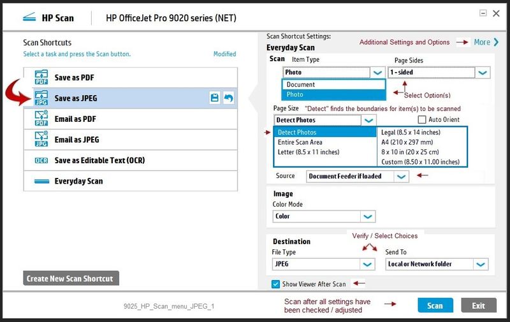Image resolution: width=510 pixels, height=322 pixels.
Task: Enable the Auto Orient checkbox
Action: tap(422, 119)
